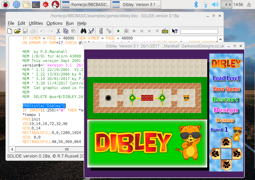The width and height of the screenshot is (255, 180).
Task: Open the Run menu
Action: pyautogui.click(x=70, y=23)
